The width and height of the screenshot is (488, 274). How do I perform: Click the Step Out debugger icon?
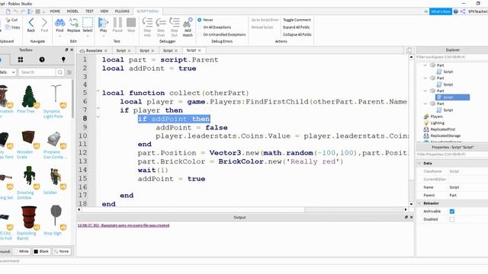(175, 23)
